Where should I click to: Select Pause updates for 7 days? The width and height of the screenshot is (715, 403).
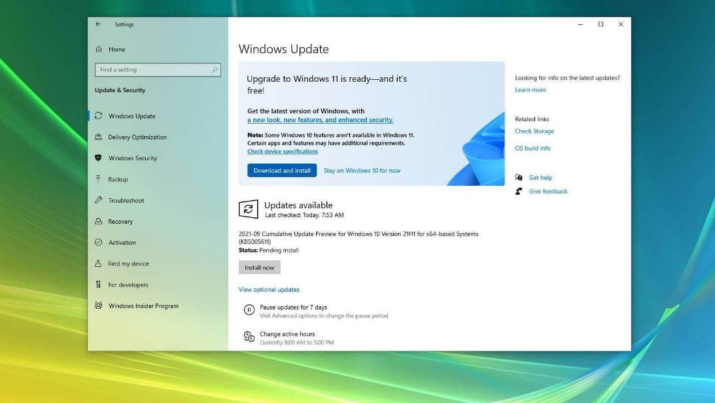[293, 307]
